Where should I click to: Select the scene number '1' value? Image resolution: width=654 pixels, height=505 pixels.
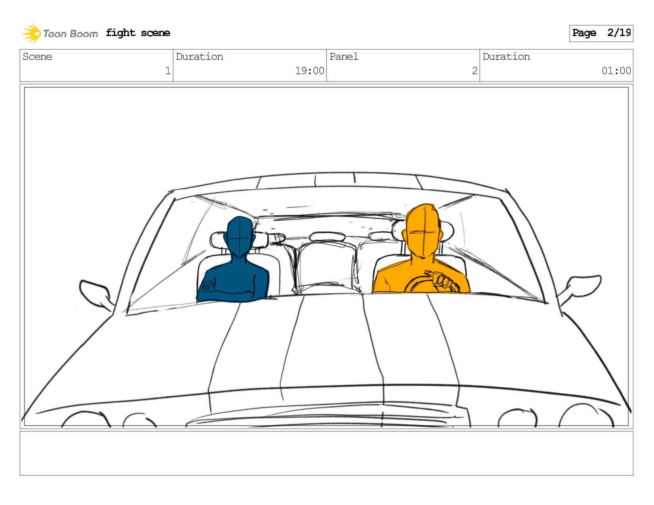pos(168,71)
